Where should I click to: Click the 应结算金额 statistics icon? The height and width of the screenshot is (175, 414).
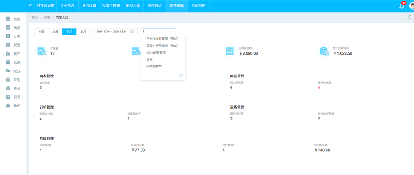[x=230, y=51]
